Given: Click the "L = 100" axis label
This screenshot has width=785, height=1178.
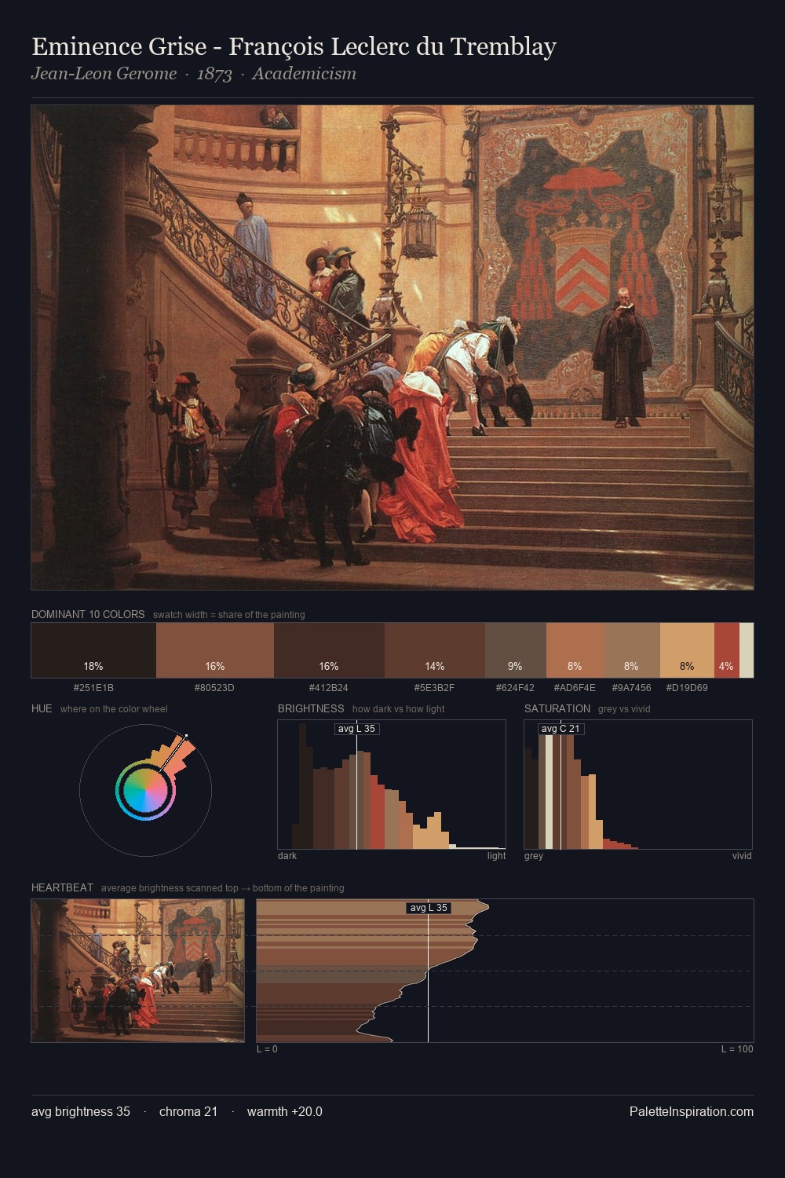Looking at the screenshot, I should (737, 1049).
